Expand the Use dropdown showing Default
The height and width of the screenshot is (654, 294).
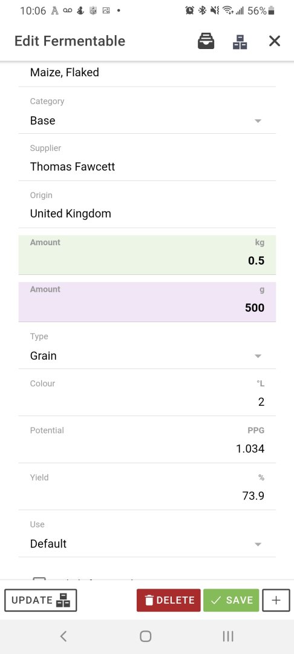[x=147, y=537]
